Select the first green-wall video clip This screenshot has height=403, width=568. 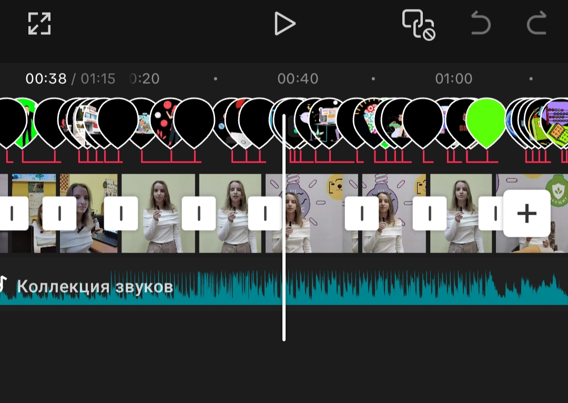click(x=158, y=214)
